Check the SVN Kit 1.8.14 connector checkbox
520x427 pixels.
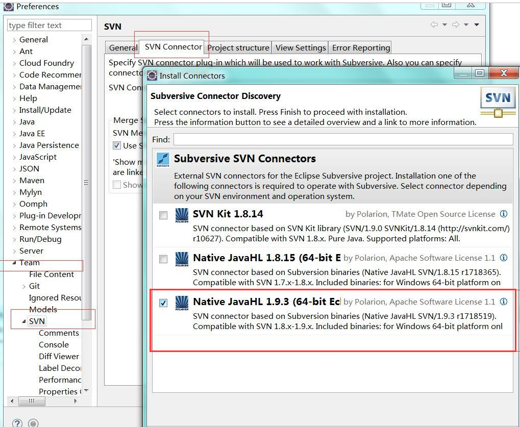coord(163,215)
